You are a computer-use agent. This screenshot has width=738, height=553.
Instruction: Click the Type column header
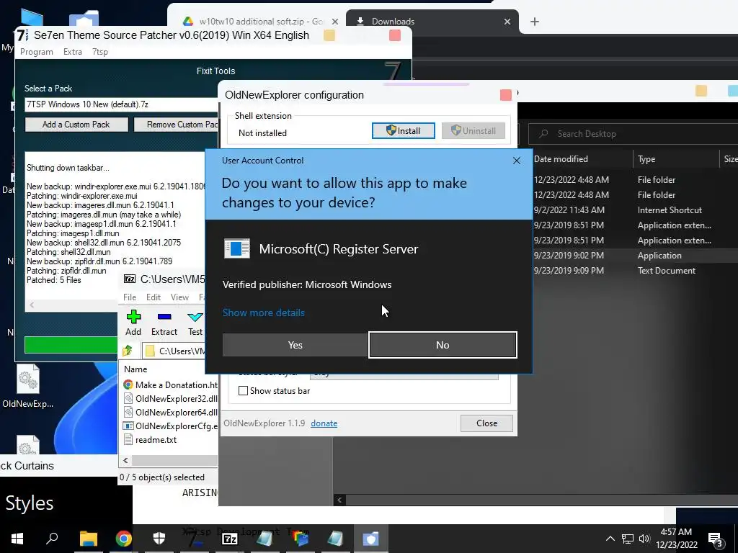pyautogui.click(x=646, y=159)
